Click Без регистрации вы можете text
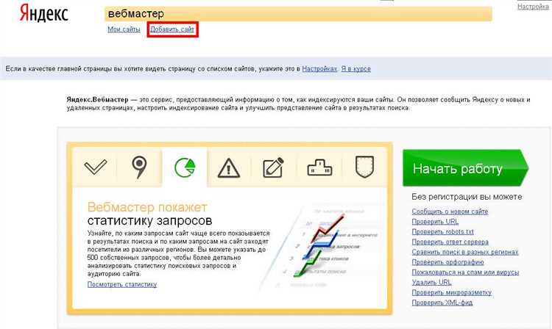Image resolution: width=552 pixels, height=329 pixels. (x=467, y=197)
